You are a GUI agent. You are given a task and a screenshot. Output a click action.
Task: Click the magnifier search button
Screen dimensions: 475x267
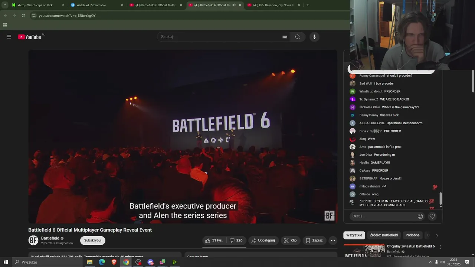[298, 37]
